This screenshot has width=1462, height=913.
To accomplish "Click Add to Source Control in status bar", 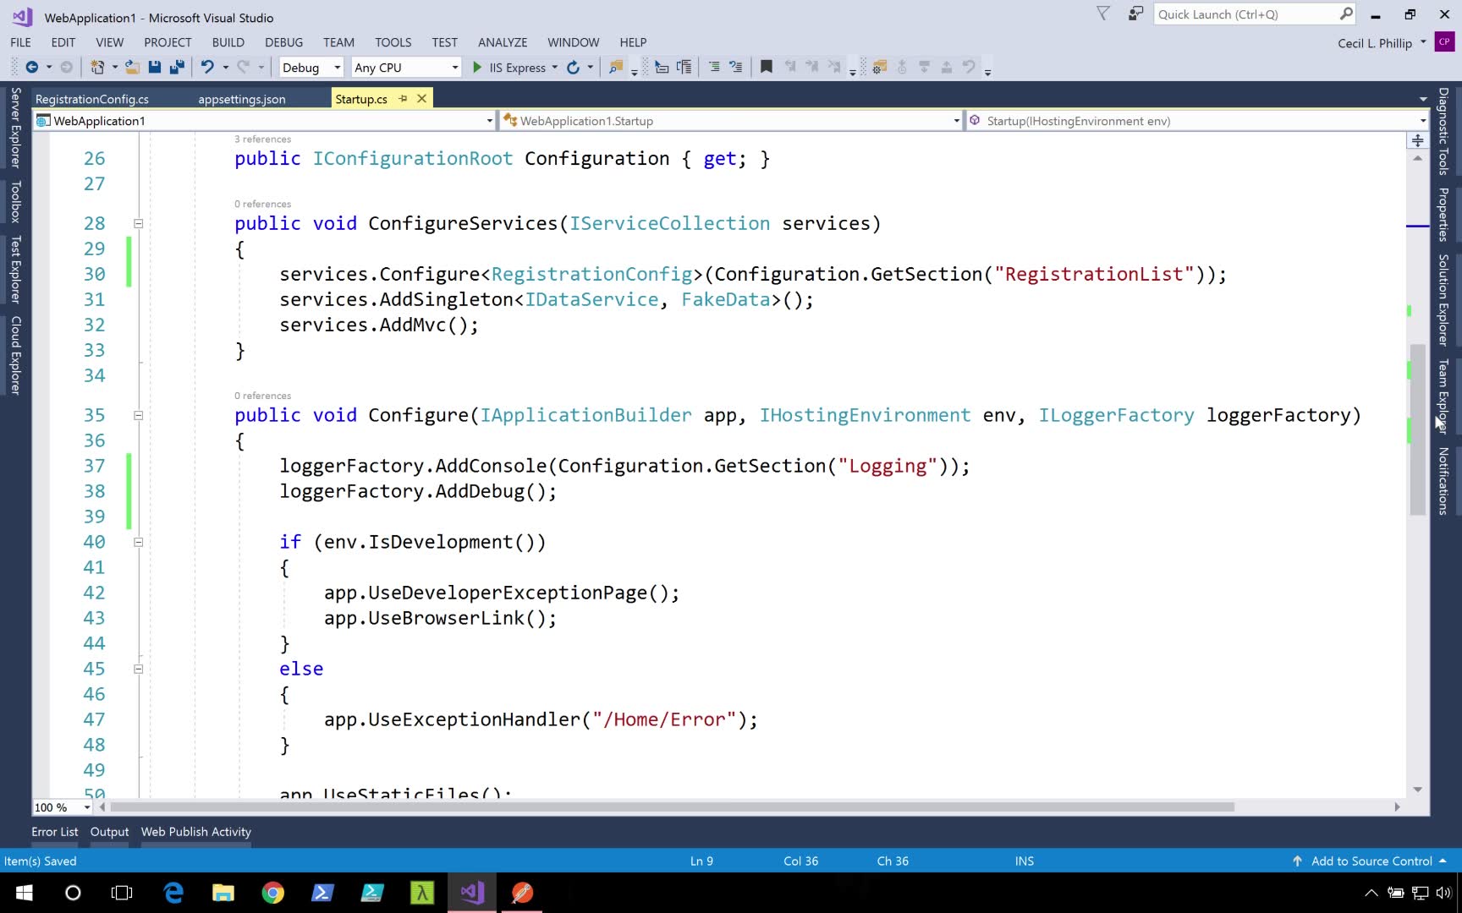I will pyautogui.click(x=1371, y=861).
